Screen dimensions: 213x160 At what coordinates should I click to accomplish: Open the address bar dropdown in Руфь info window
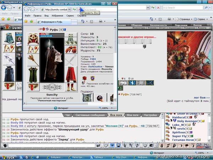[69, 9]
